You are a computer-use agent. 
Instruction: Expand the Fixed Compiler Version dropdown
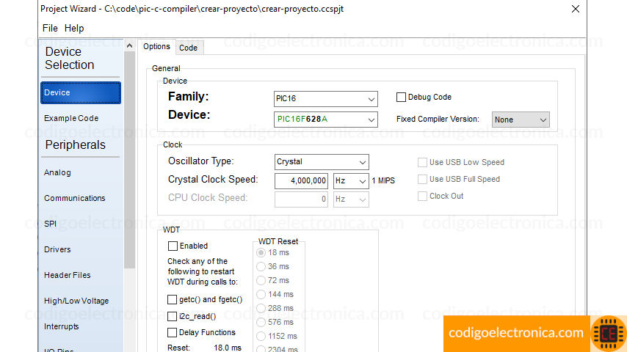pos(521,120)
